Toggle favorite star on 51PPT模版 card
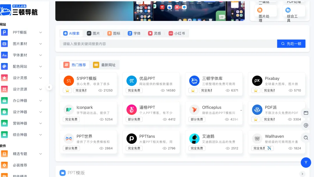Viewport: 314px width, 177px height. click(67, 90)
